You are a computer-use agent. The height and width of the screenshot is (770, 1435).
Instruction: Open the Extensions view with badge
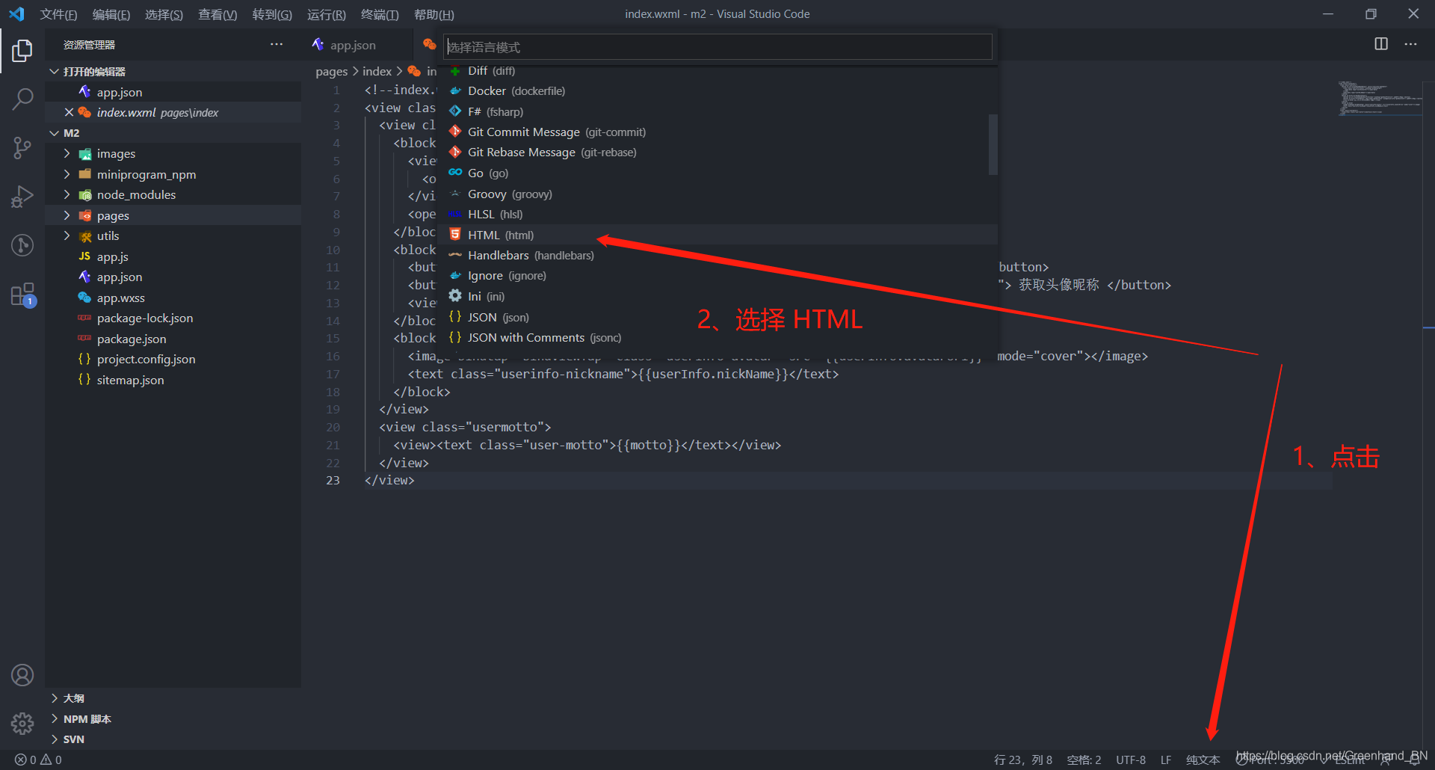(22, 295)
